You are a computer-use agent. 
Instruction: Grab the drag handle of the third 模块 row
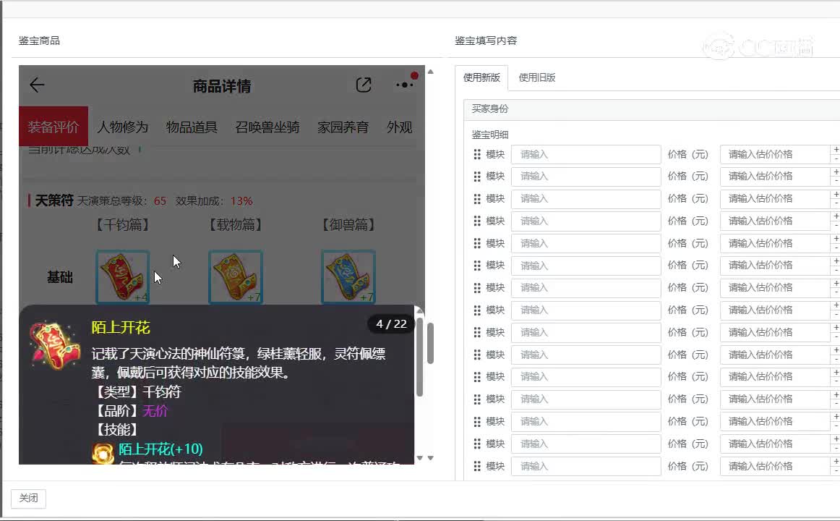coord(477,199)
